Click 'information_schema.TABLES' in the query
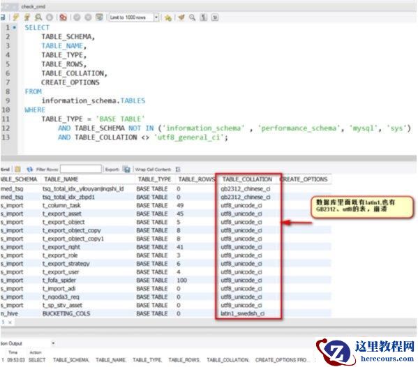The image size is (418, 367). 94,100
